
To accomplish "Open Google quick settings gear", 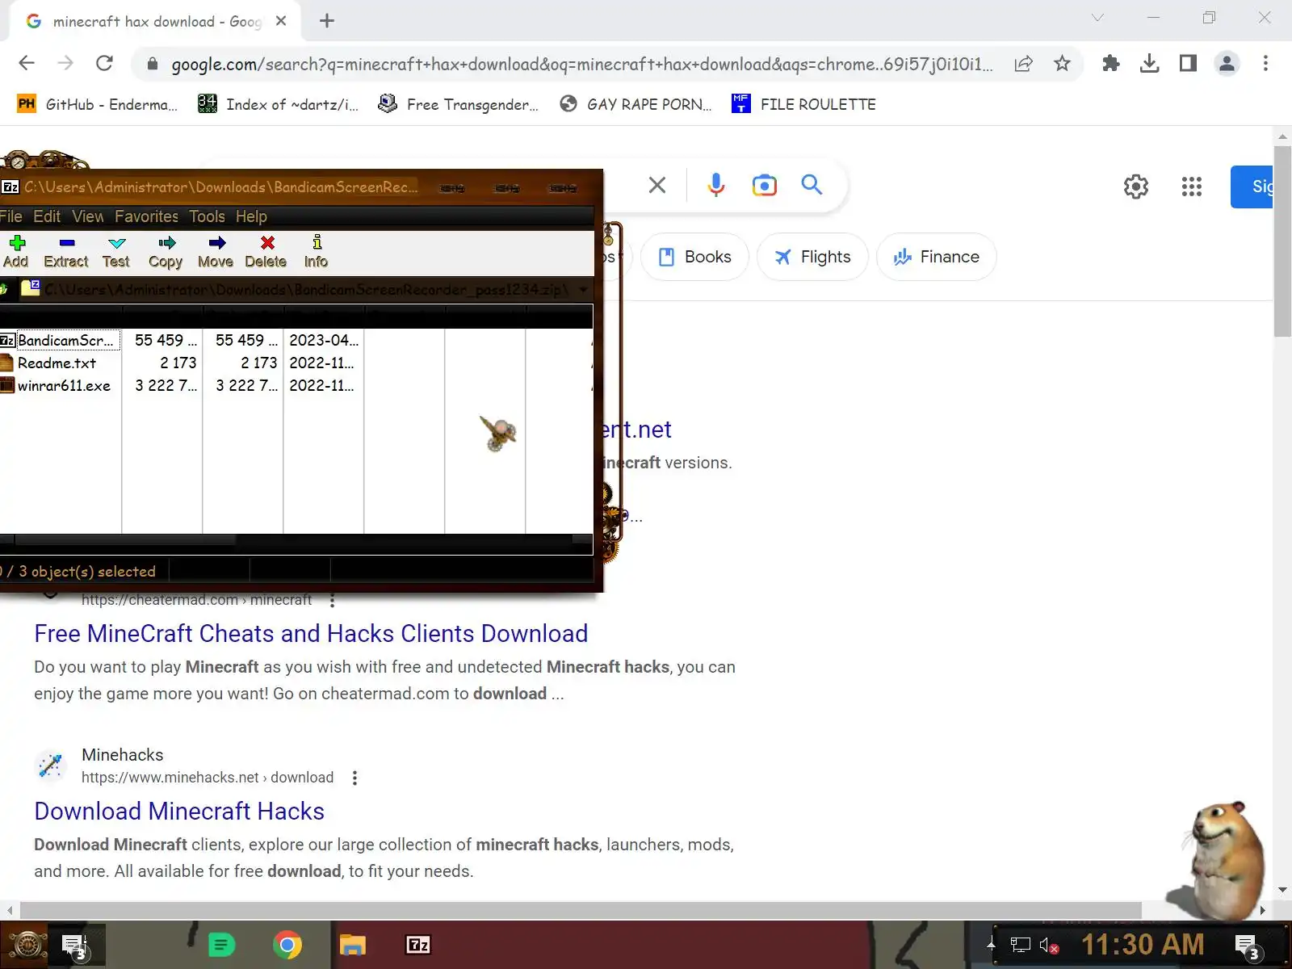I will pyautogui.click(x=1136, y=187).
